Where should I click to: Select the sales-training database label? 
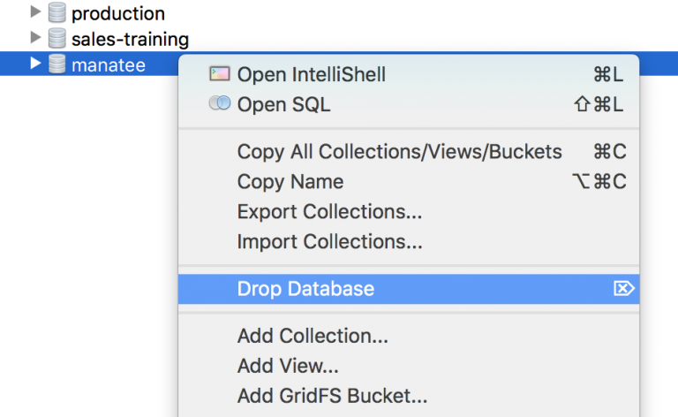click(130, 39)
